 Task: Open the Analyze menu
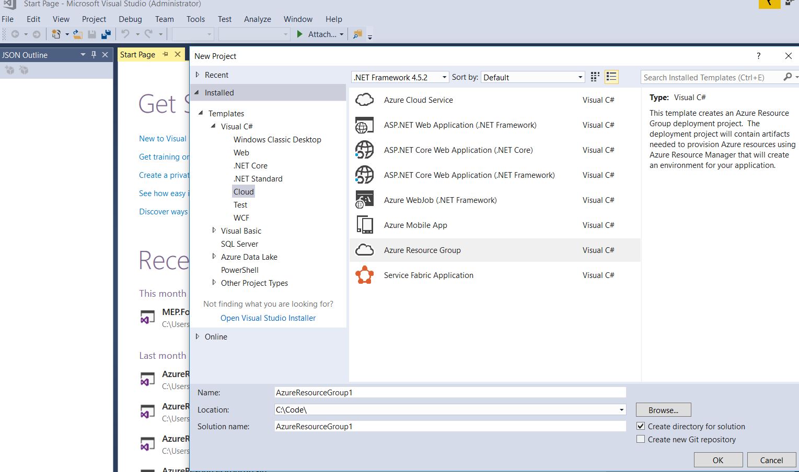click(x=258, y=19)
